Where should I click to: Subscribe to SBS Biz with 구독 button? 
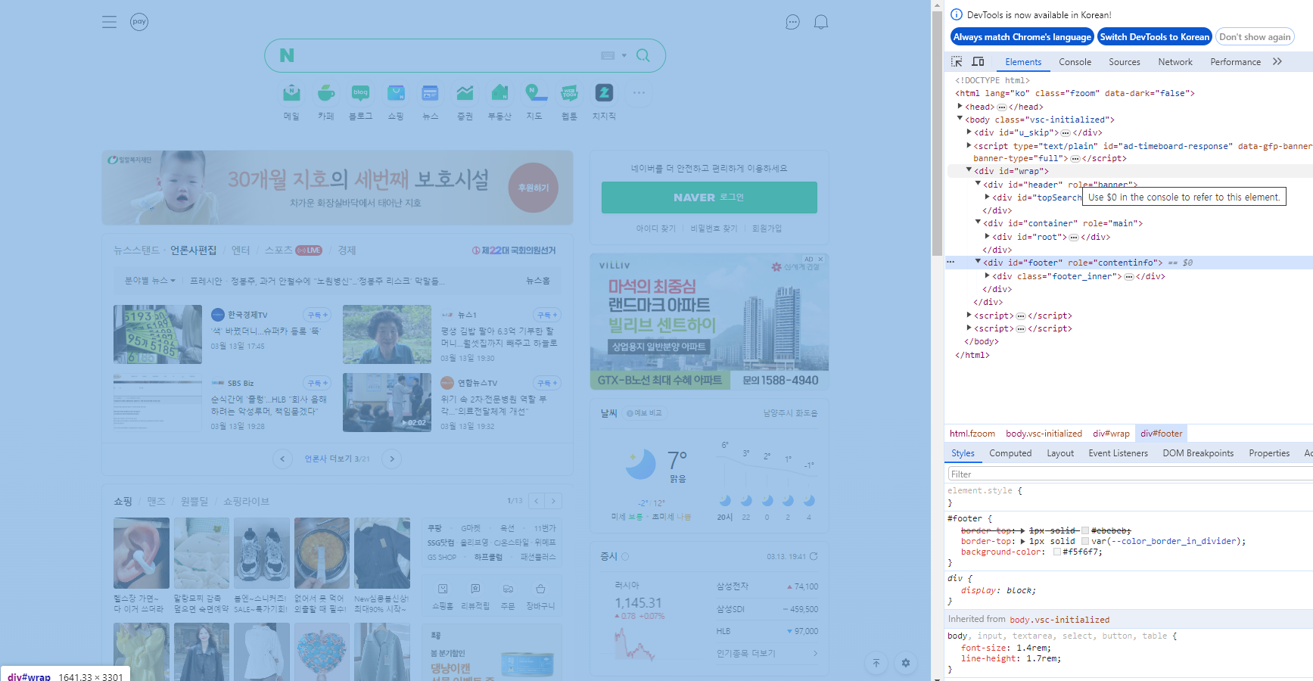[316, 383]
